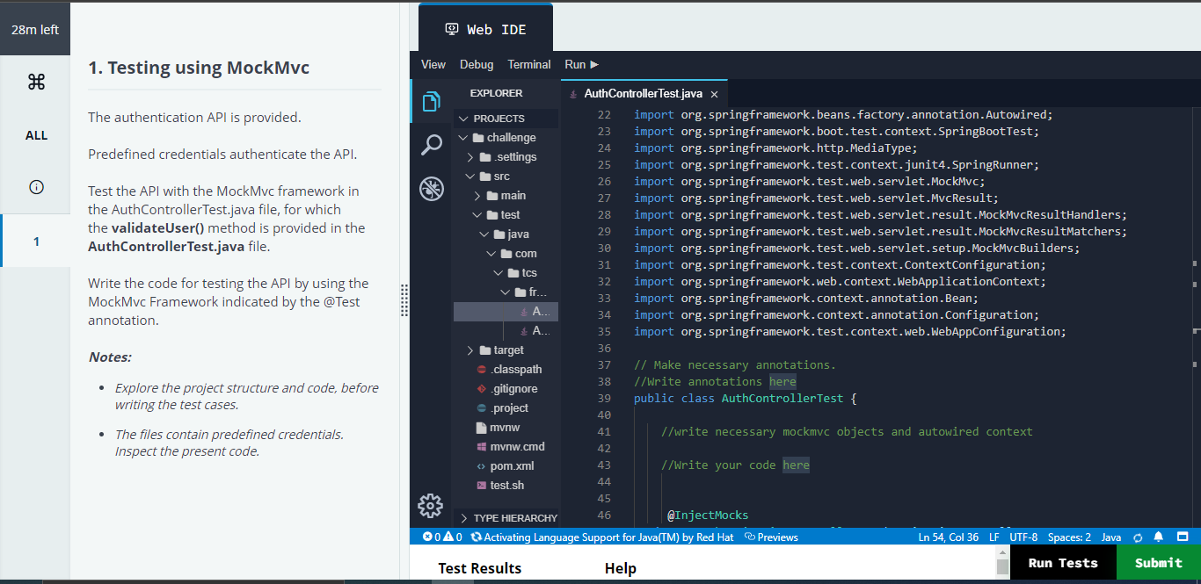Expand the .settings folder
The width and height of the screenshot is (1201, 584).
(470, 157)
